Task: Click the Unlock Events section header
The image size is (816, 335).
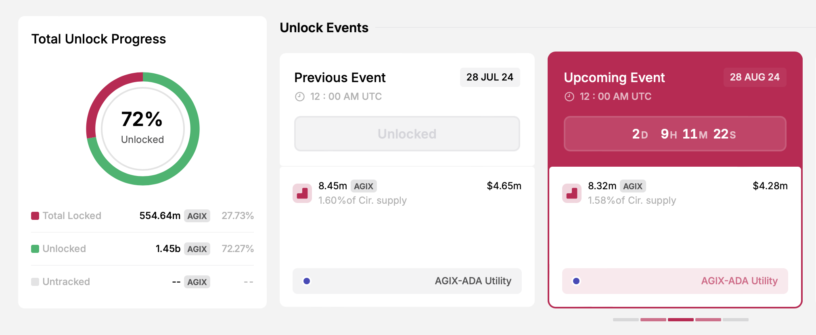Action: [324, 28]
